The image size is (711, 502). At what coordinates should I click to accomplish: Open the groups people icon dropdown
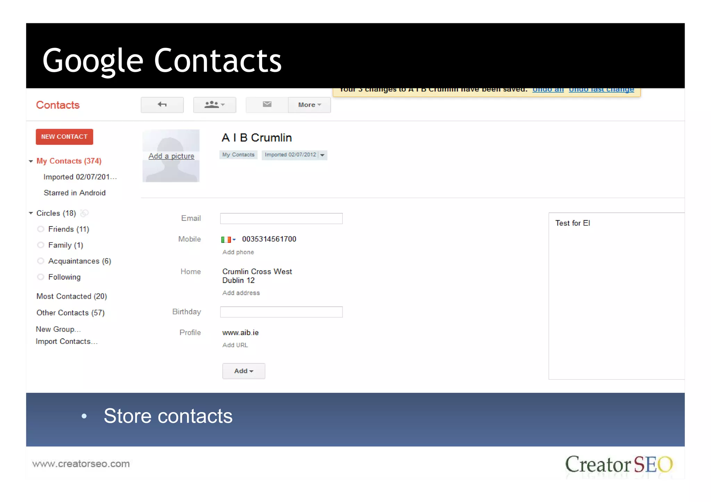[x=215, y=105]
